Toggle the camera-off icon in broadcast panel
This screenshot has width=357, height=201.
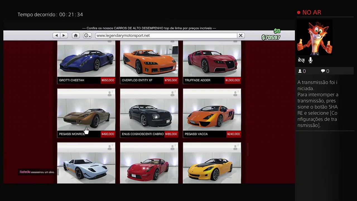[x=301, y=60]
